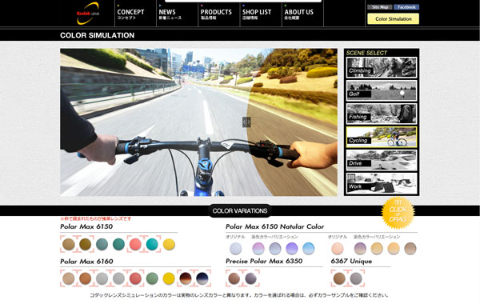The width and height of the screenshot is (480, 304).
Task: Select the Work scene thumbnail
Action: tap(382, 183)
